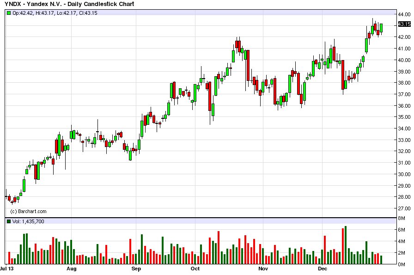The height and width of the screenshot is (275, 414).
Task: Click the 'Vol: 1,435,700' volume readout
Action: 28,221
